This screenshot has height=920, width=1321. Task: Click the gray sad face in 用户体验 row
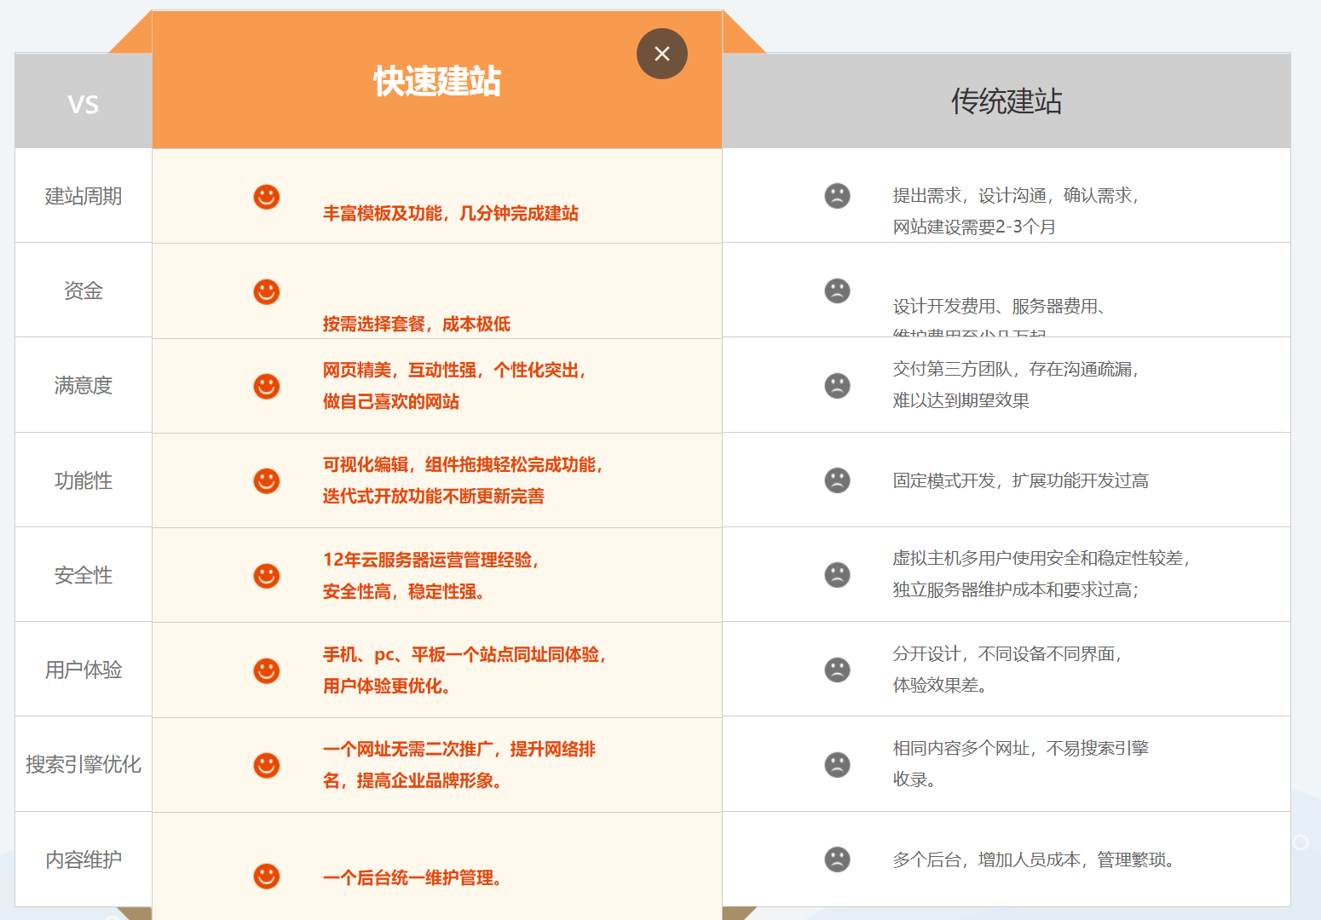tap(837, 670)
